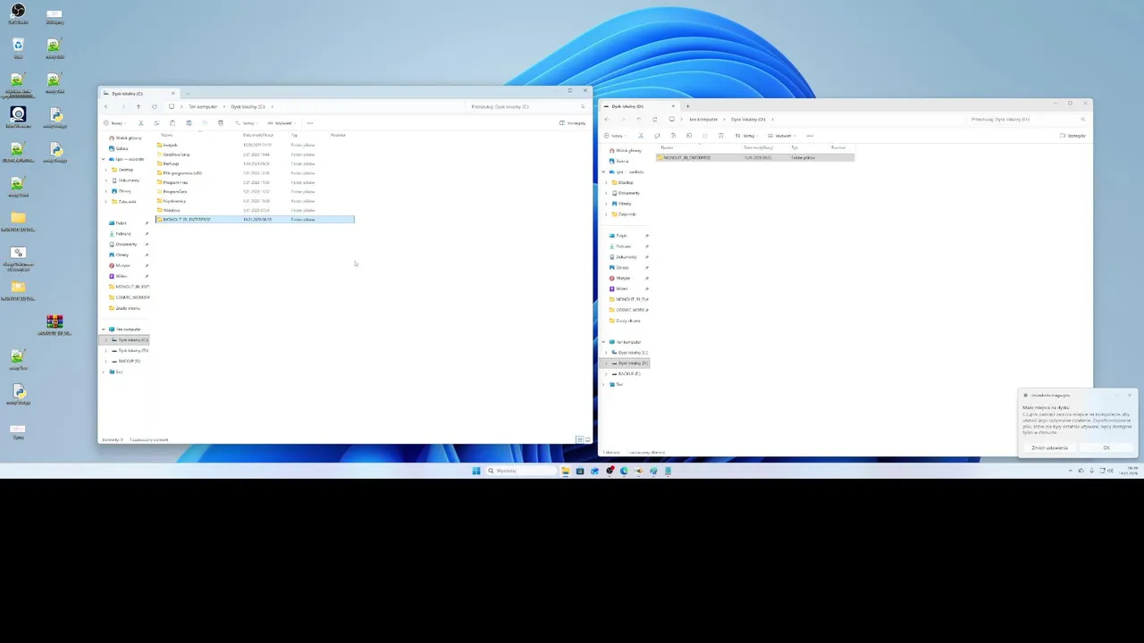Go up one level in C: drive window

click(139, 106)
